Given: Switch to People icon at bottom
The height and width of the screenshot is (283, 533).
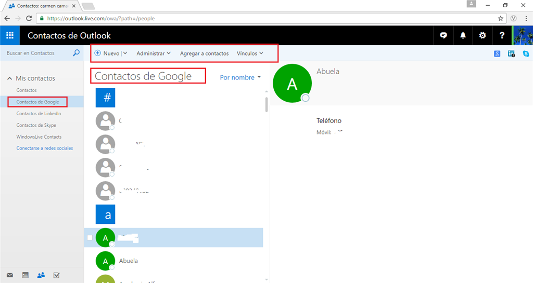Looking at the screenshot, I should [41, 275].
